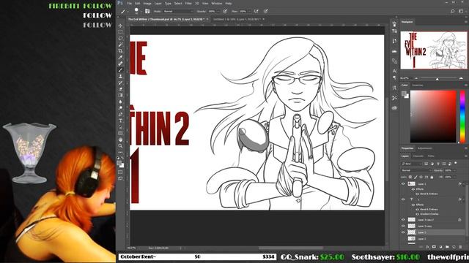Select the Brush tool in toolbox
The image size is (469, 263).
click(x=120, y=70)
